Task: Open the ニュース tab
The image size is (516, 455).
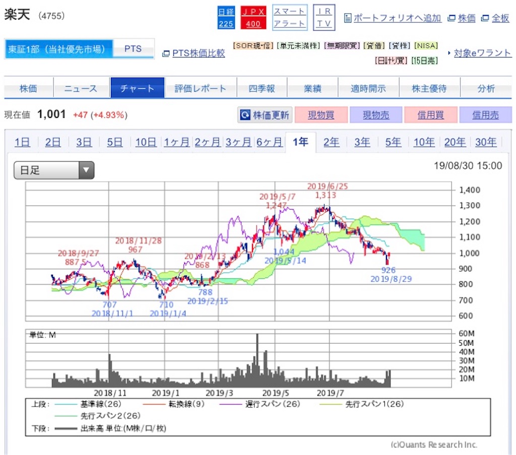Action: point(81,88)
